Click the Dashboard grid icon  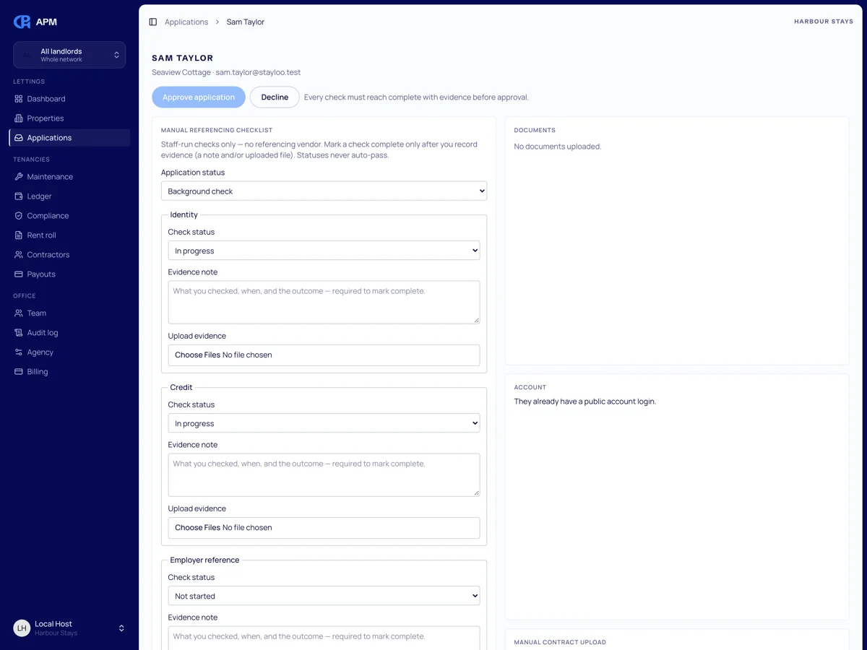pyautogui.click(x=19, y=99)
